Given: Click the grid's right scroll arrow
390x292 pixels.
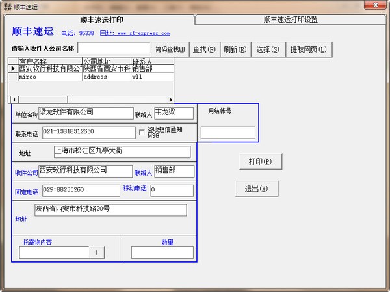Looking at the screenshot, I should click(x=171, y=100).
